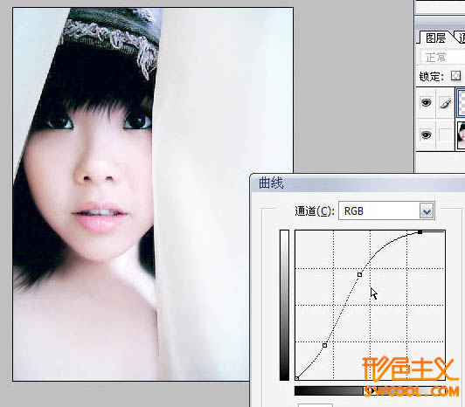The width and height of the screenshot is (465, 407).
Task: Open the 正常 blend mode dropdown
Action: 442,58
